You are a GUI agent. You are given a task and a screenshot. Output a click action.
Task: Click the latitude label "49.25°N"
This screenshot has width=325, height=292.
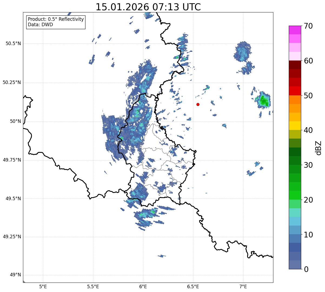(x=12, y=237)
